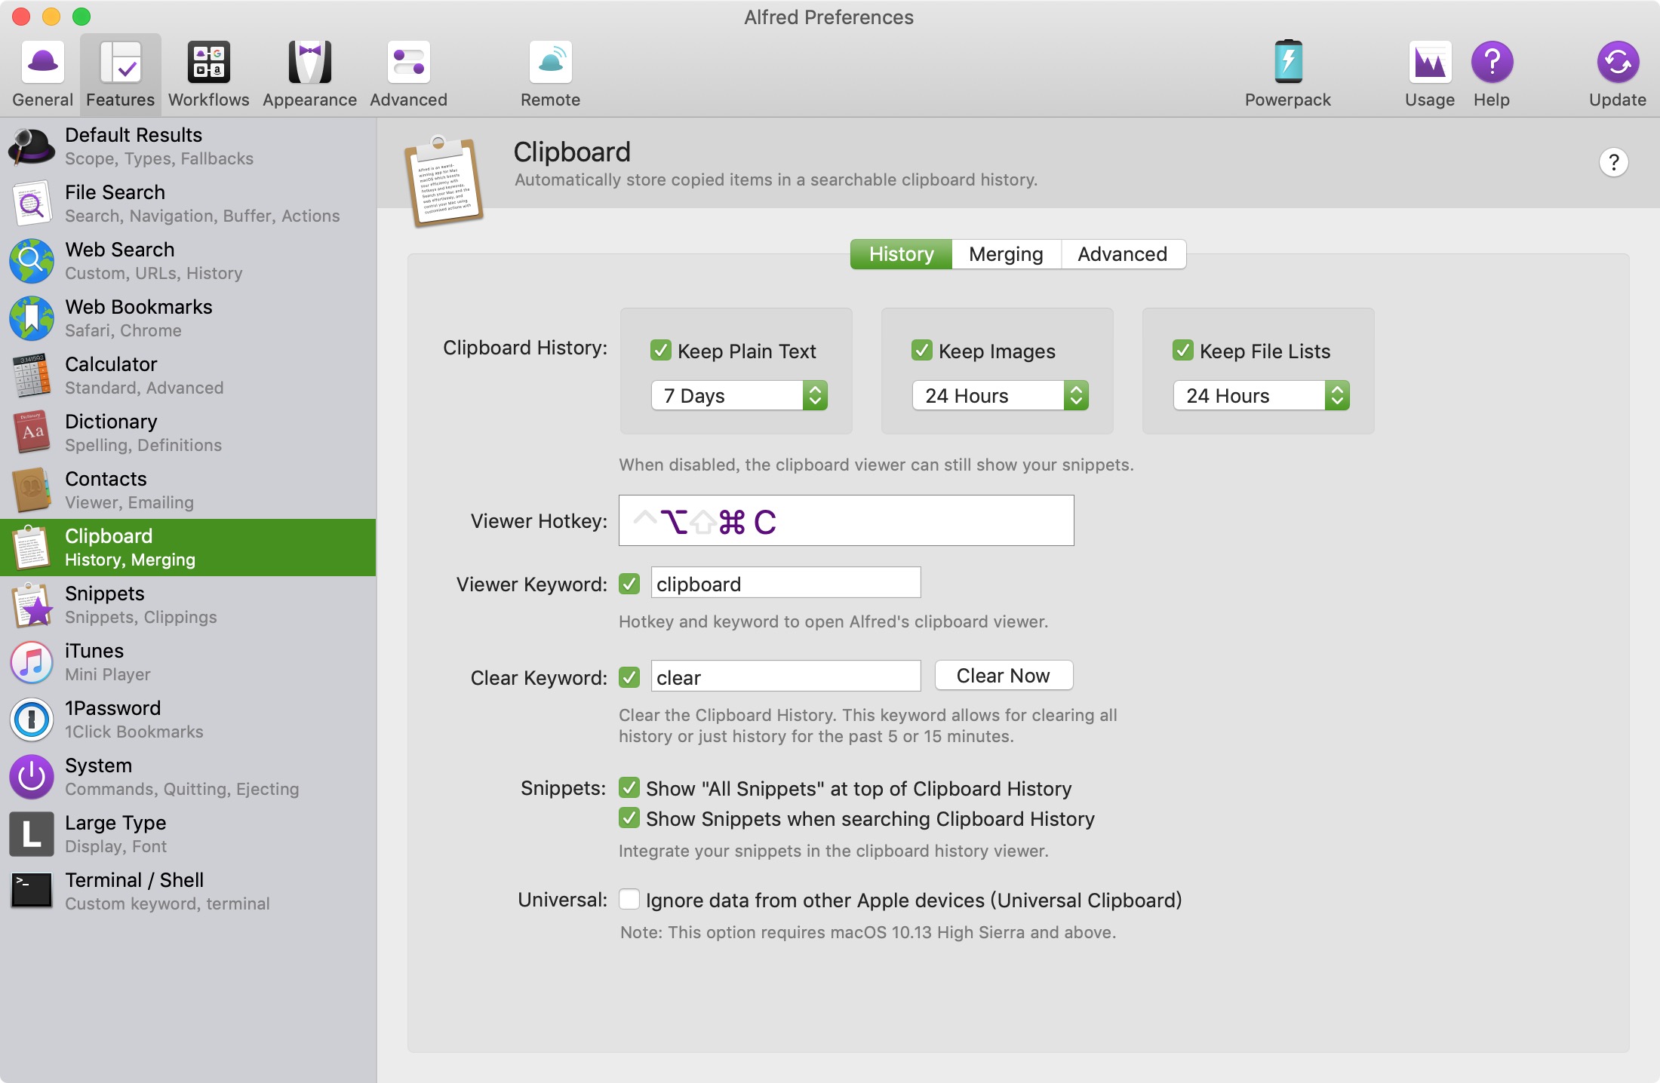The image size is (1660, 1083).
Task: Open the General preferences tab
Action: pyautogui.click(x=43, y=75)
